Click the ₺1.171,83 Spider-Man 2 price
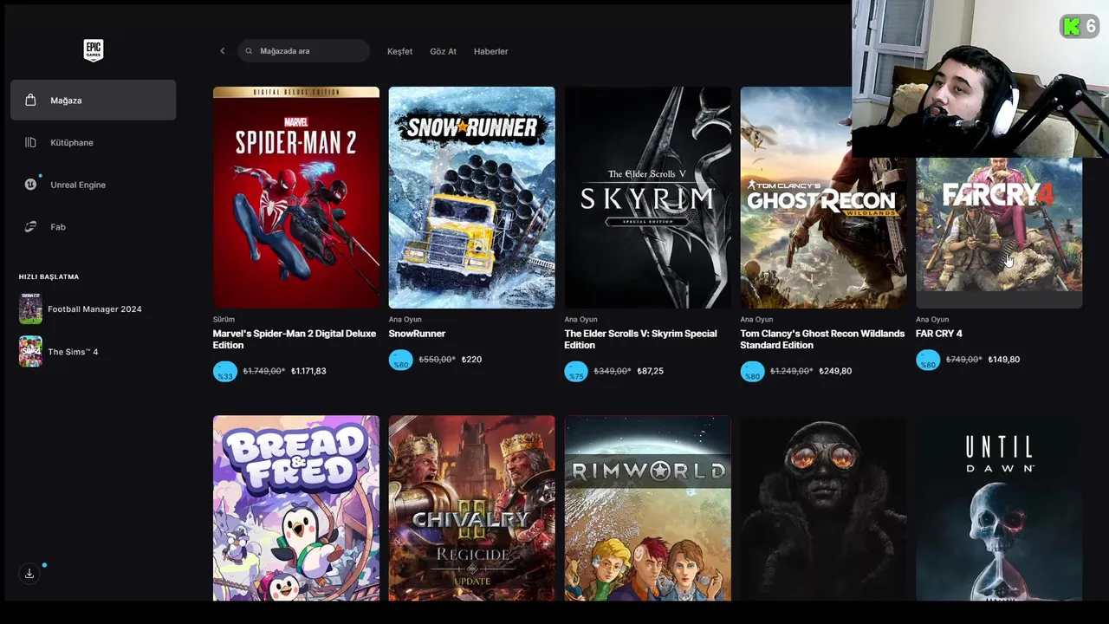This screenshot has width=1109, height=624. click(308, 371)
